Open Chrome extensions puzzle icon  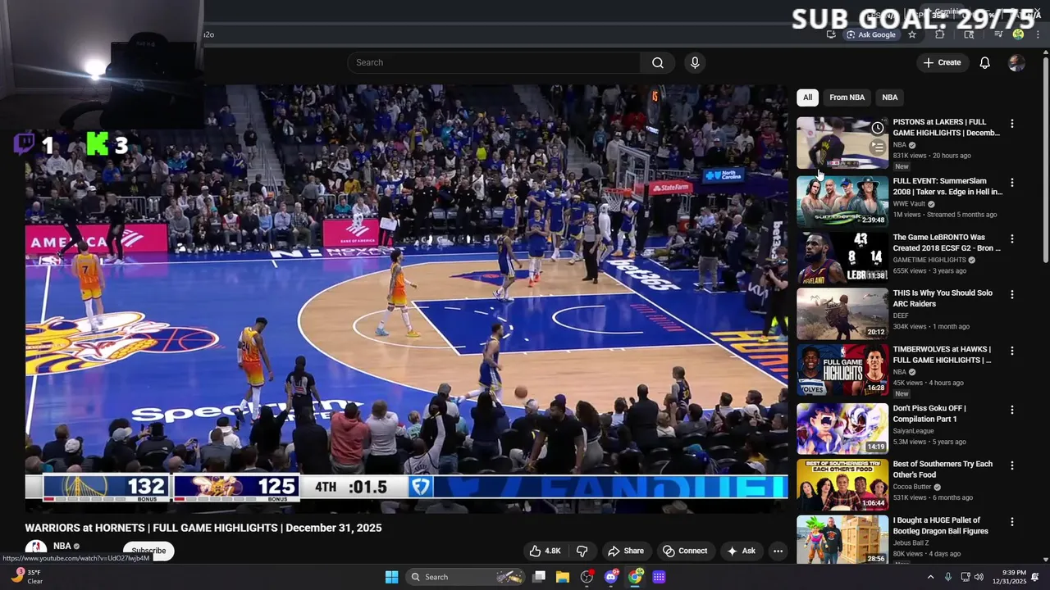pyautogui.click(x=940, y=34)
